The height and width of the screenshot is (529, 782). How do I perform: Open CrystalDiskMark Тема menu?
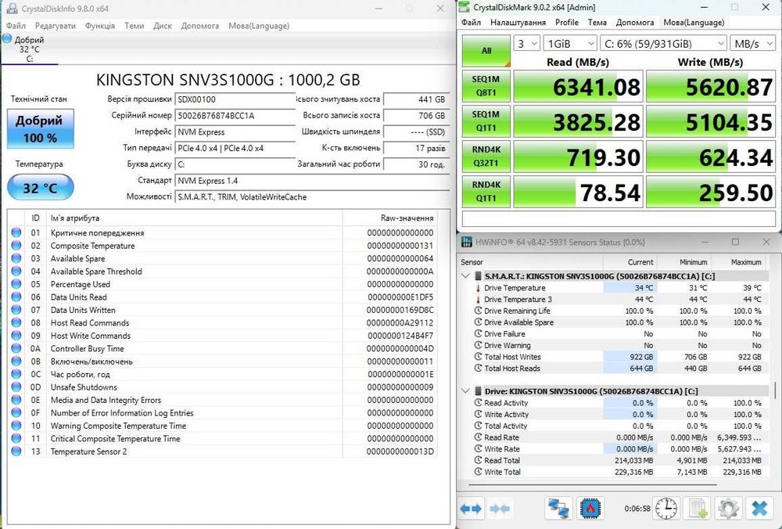coord(597,23)
